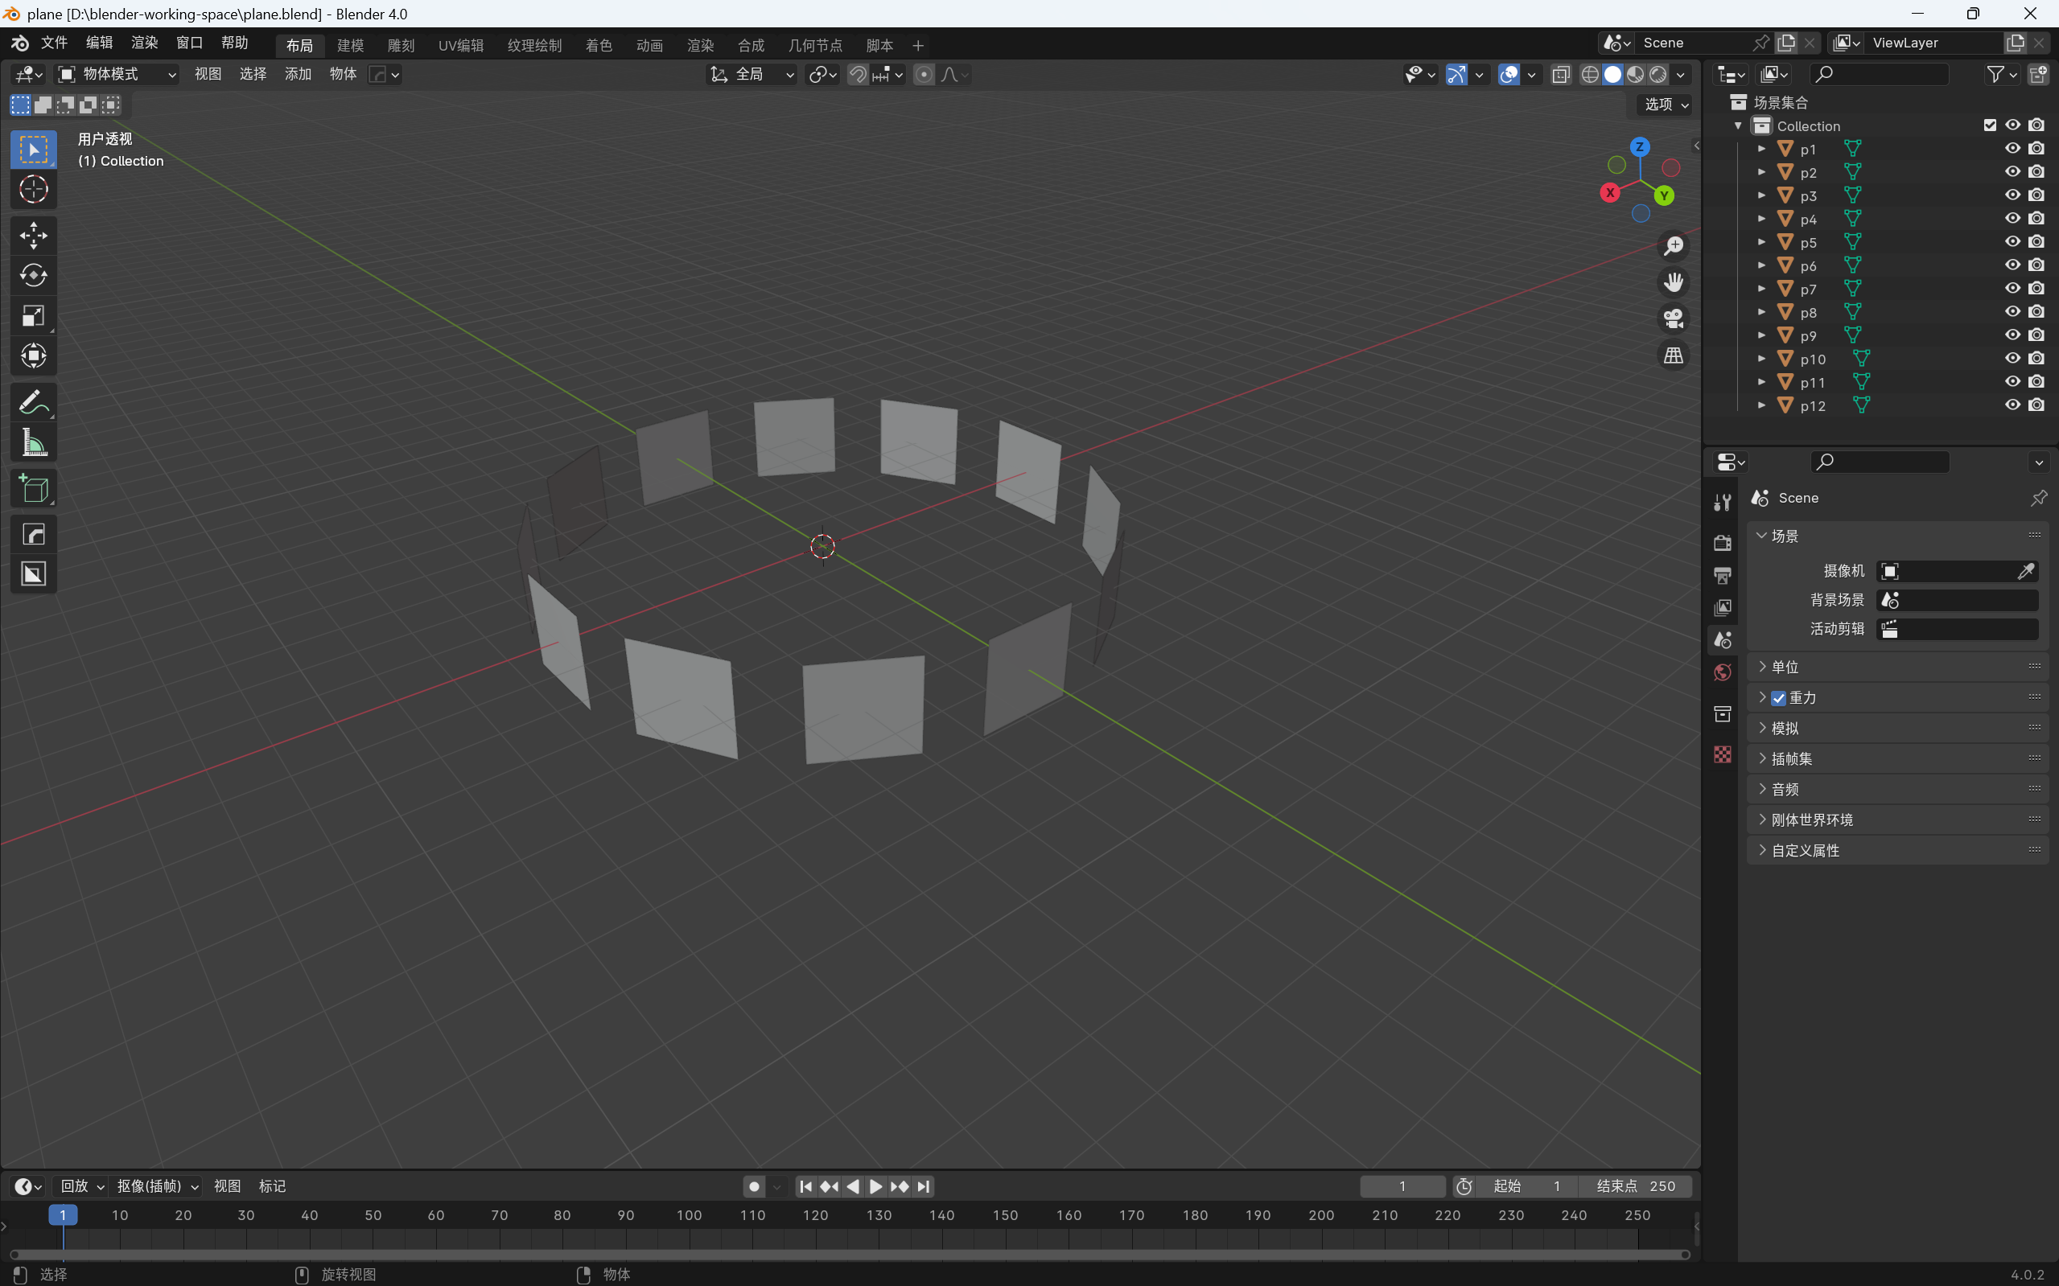Open the 文件 menu

54,43
